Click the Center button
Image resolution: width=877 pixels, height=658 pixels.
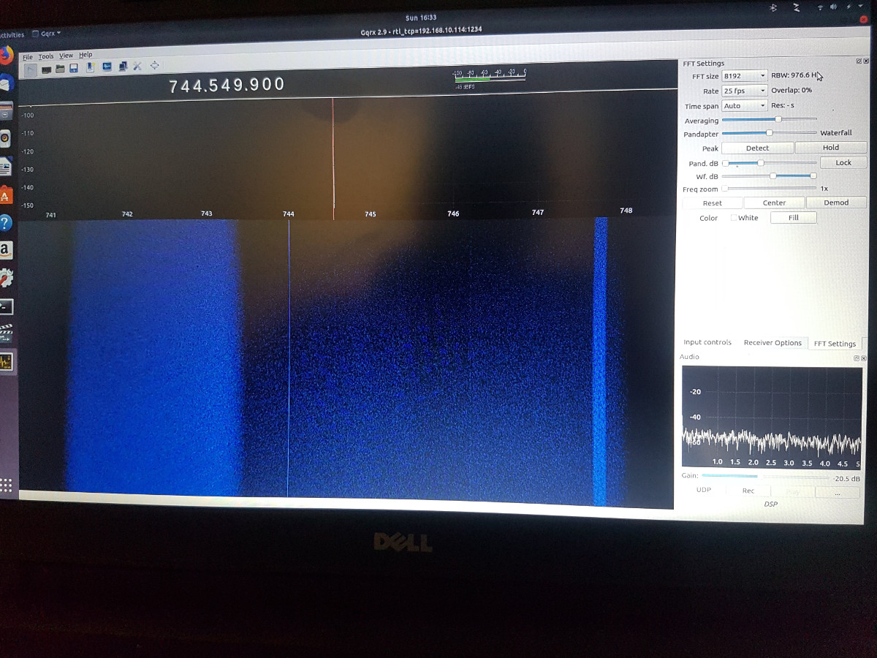point(774,203)
